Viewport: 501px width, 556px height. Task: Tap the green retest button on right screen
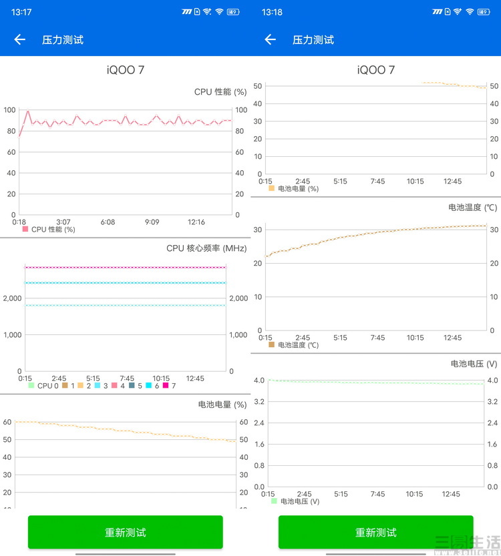pyautogui.click(x=375, y=532)
